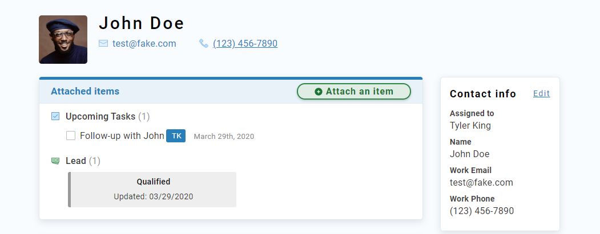Viewport: 600px width, 234px height.
Task: Tick the Follow-up with John checkbox
Action: (71, 136)
